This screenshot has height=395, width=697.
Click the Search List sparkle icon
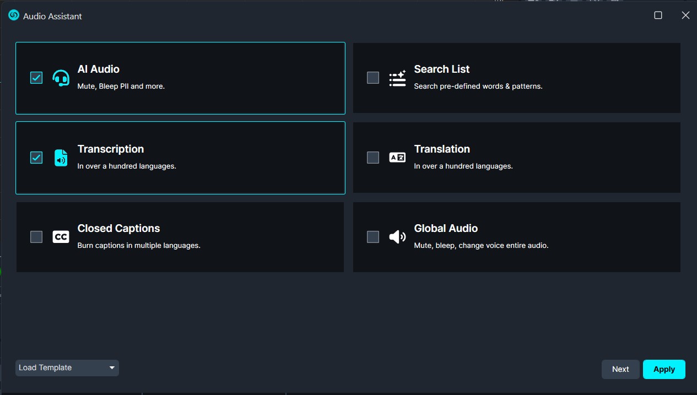397,78
